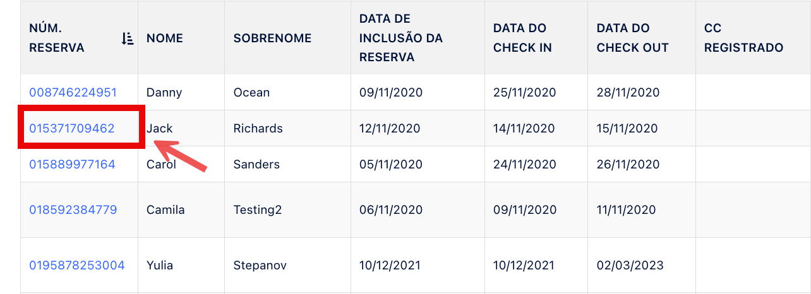This screenshot has width=811, height=294.
Task: Click Carol Sanders check-in date 24/11/2020
Action: [x=524, y=165]
